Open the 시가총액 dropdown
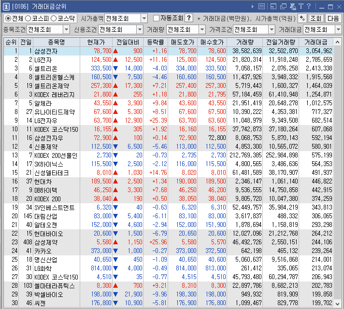This screenshot has height=309, width=344. pyautogui.click(x=144, y=18)
